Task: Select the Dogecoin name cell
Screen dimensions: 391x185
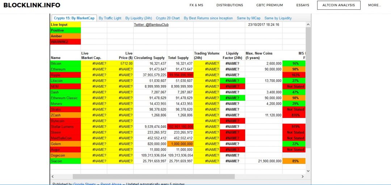Action: [x=65, y=155]
